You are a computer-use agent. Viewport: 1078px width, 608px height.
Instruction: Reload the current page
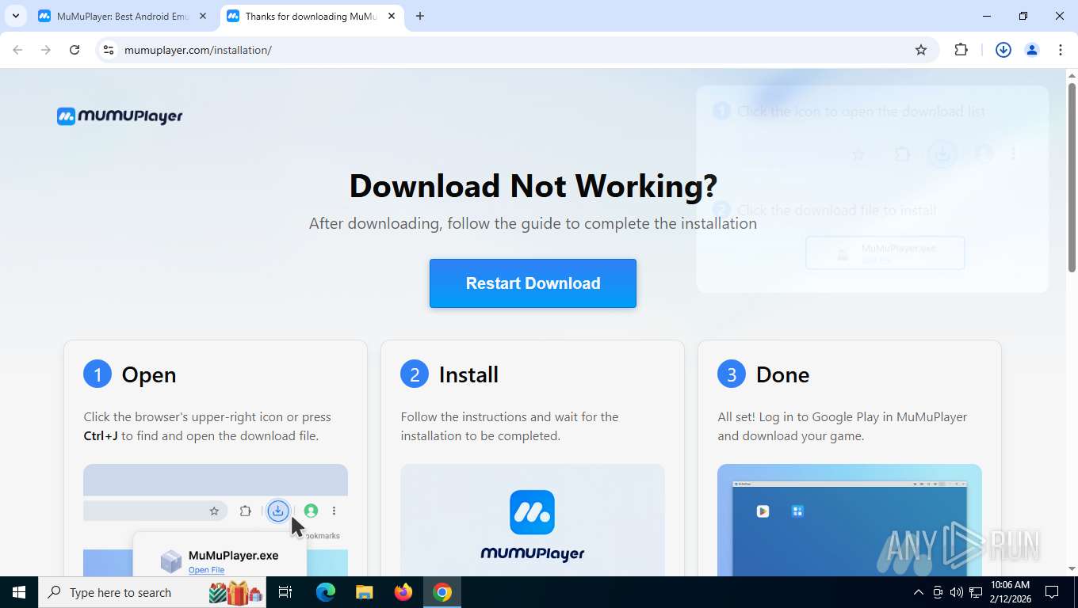point(75,50)
